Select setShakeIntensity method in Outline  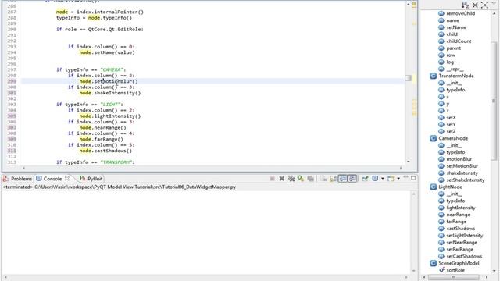click(x=466, y=180)
